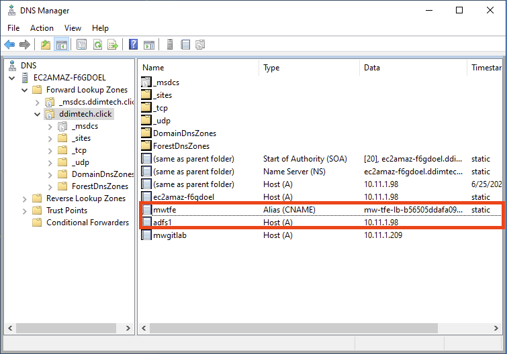The image size is (507, 354).
Task: Select the DNS root node
Action: 28,66
